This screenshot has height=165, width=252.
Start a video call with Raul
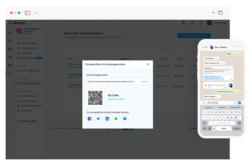click(x=233, y=46)
